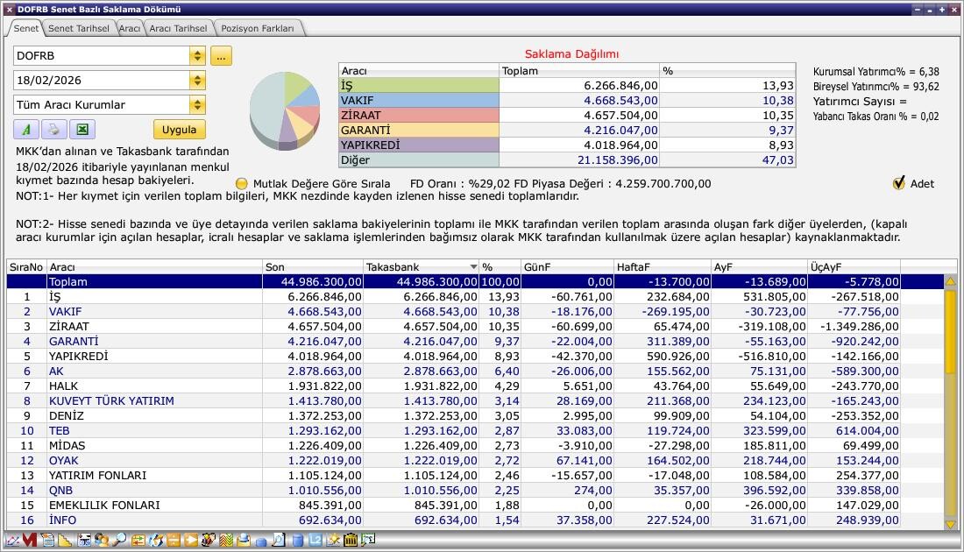Open the Tüm Aracı Kurumlar dropdown
Image resolution: width=964 pixels, height=552 pixels.
click(x=197, y=105)
